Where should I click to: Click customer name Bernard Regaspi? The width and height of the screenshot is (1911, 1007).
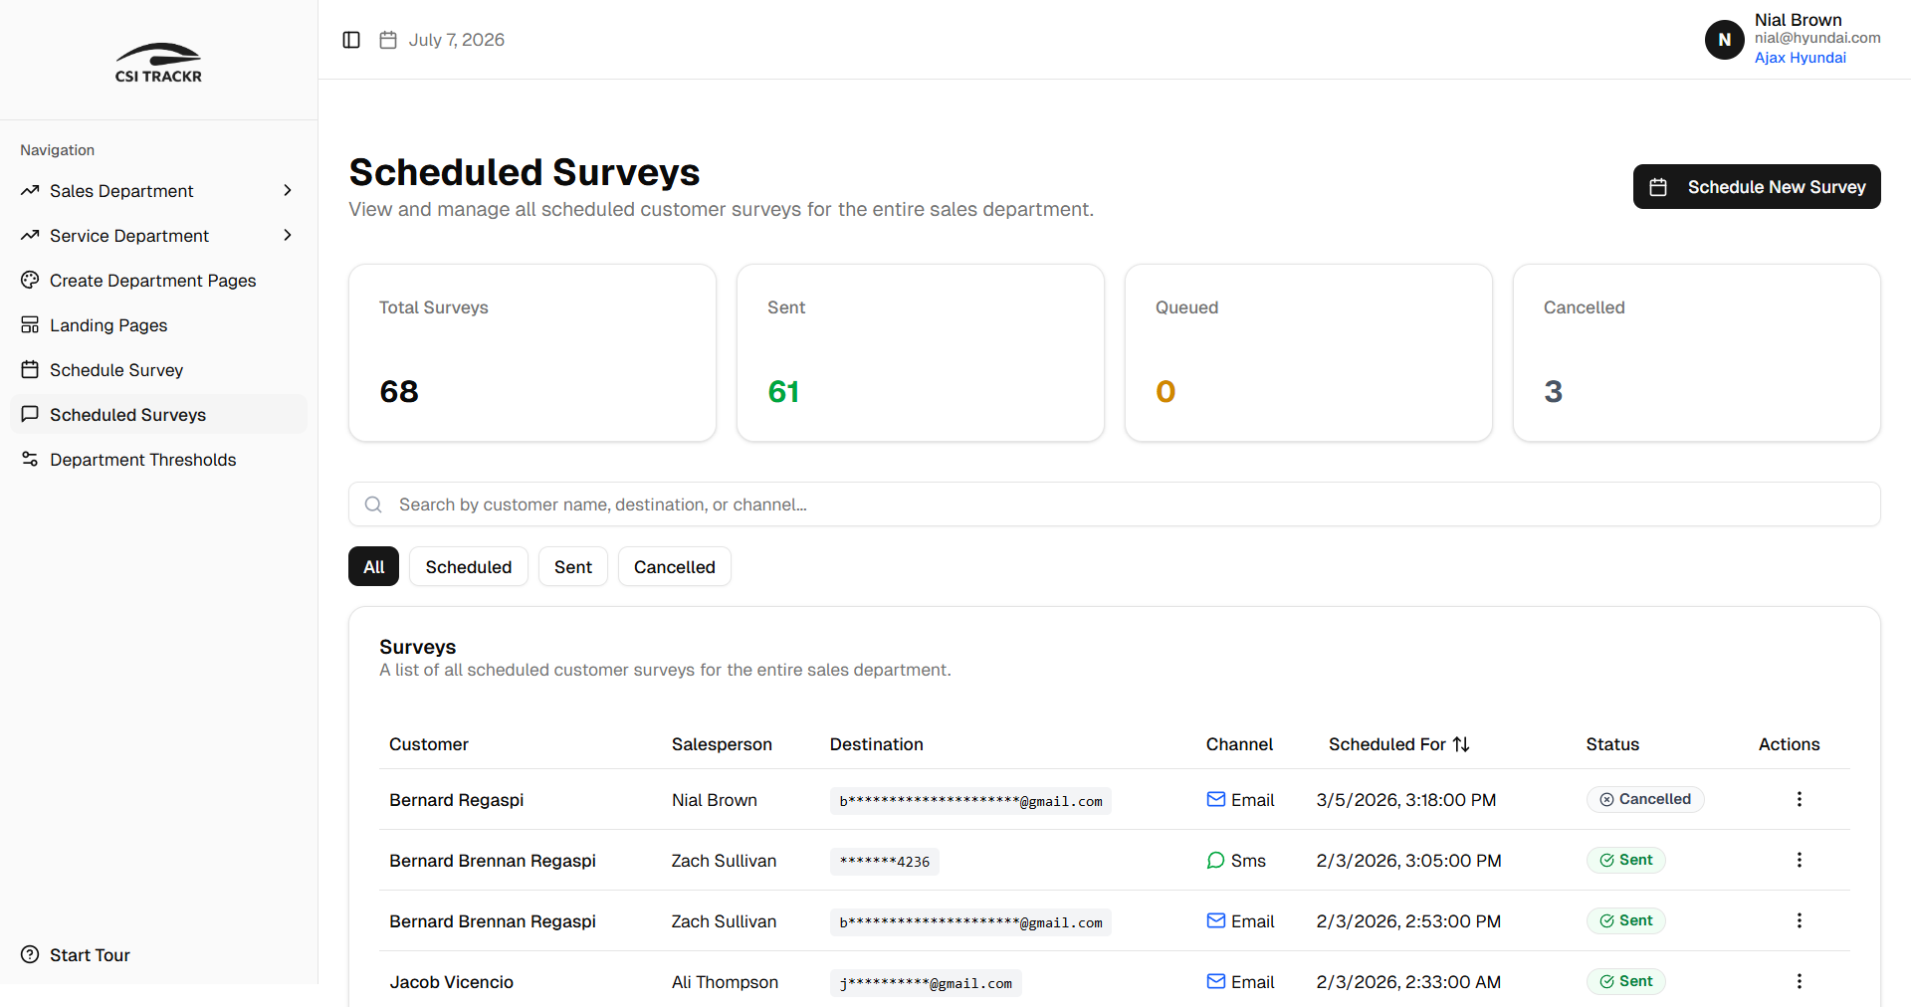pos(456,800)
